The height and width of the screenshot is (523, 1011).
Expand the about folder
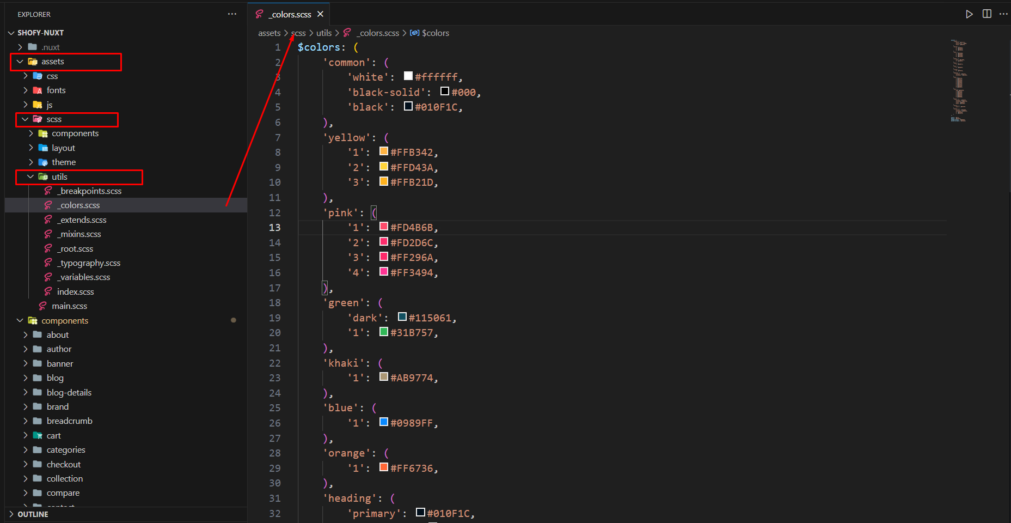click(x=25, y=335)
